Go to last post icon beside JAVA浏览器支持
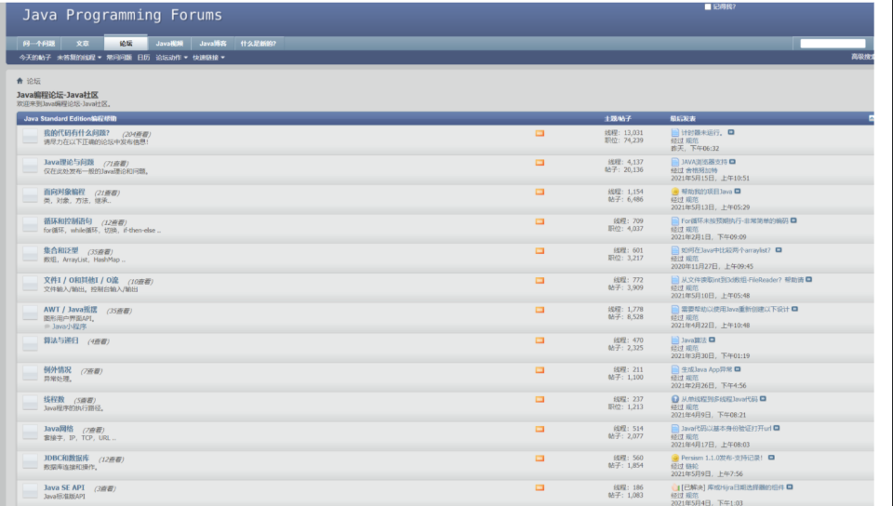The image size is (893, 506). tap(732, 162)
